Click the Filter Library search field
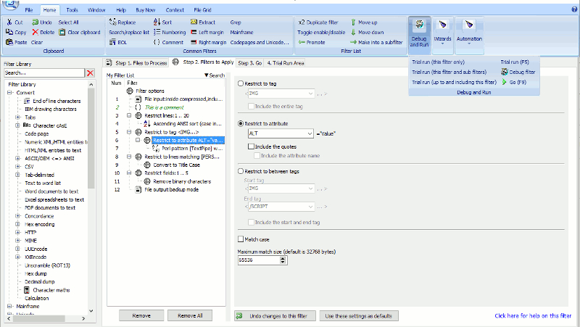 tap(44, 73)
